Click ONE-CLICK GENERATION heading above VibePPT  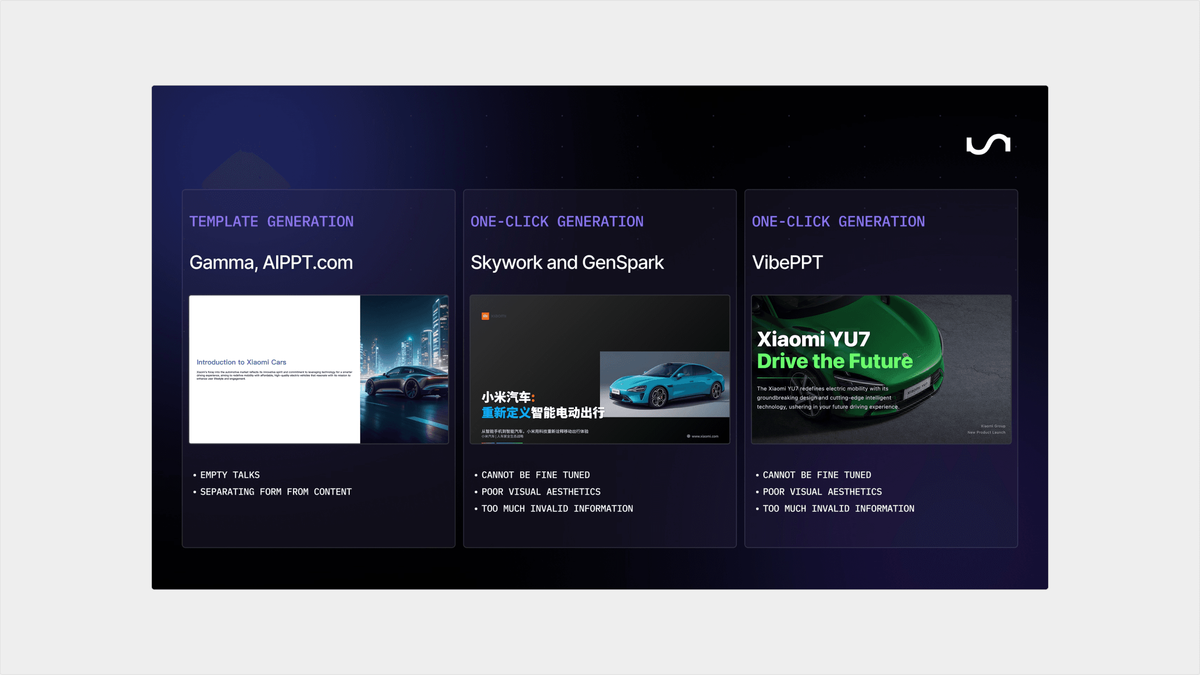838,222
